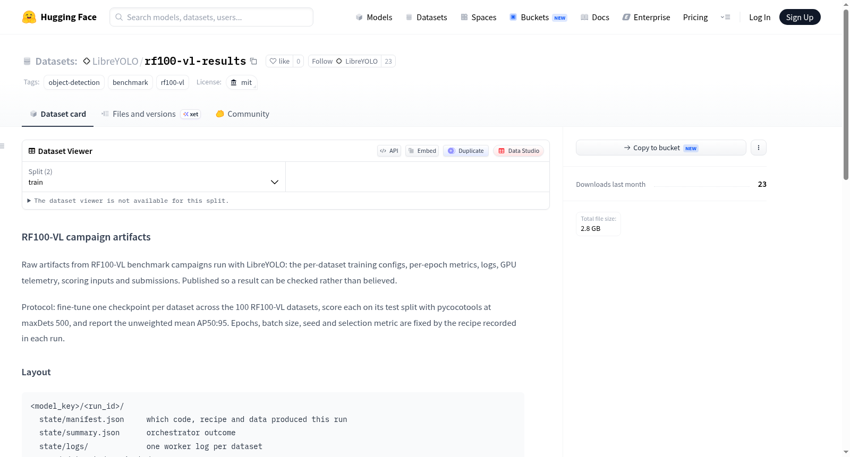850x457 pixels.
Task: Click the Log In link
Action: (760, 17)
